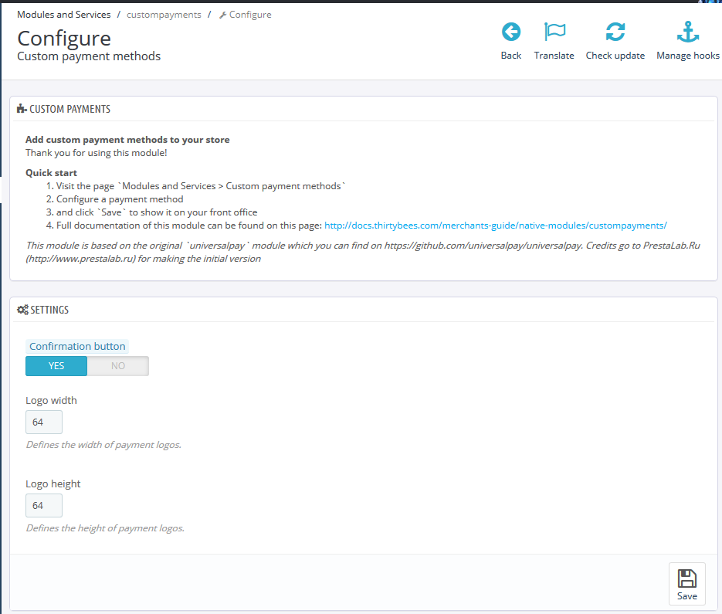Screen dimensions: 722x614
Task: Go to Modules and Services breadcrumb
Action: [x=63, y=15]
